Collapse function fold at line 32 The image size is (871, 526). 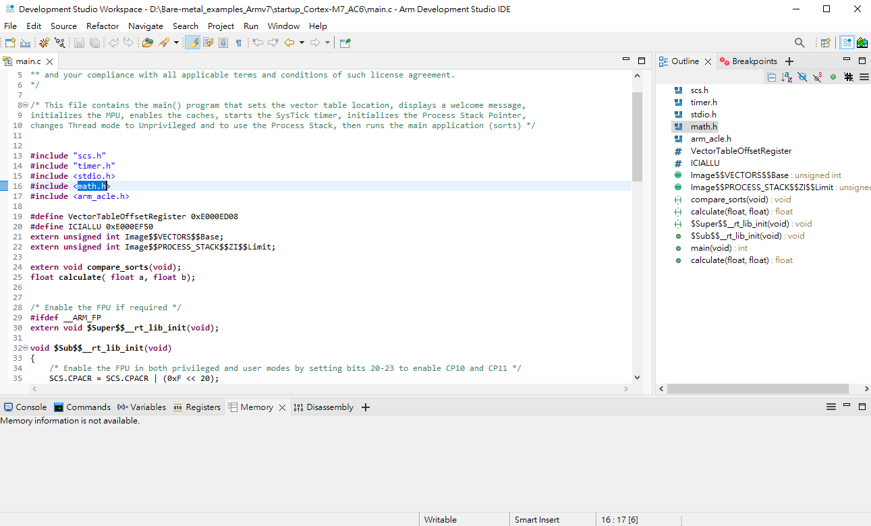[x=25, y=348]
